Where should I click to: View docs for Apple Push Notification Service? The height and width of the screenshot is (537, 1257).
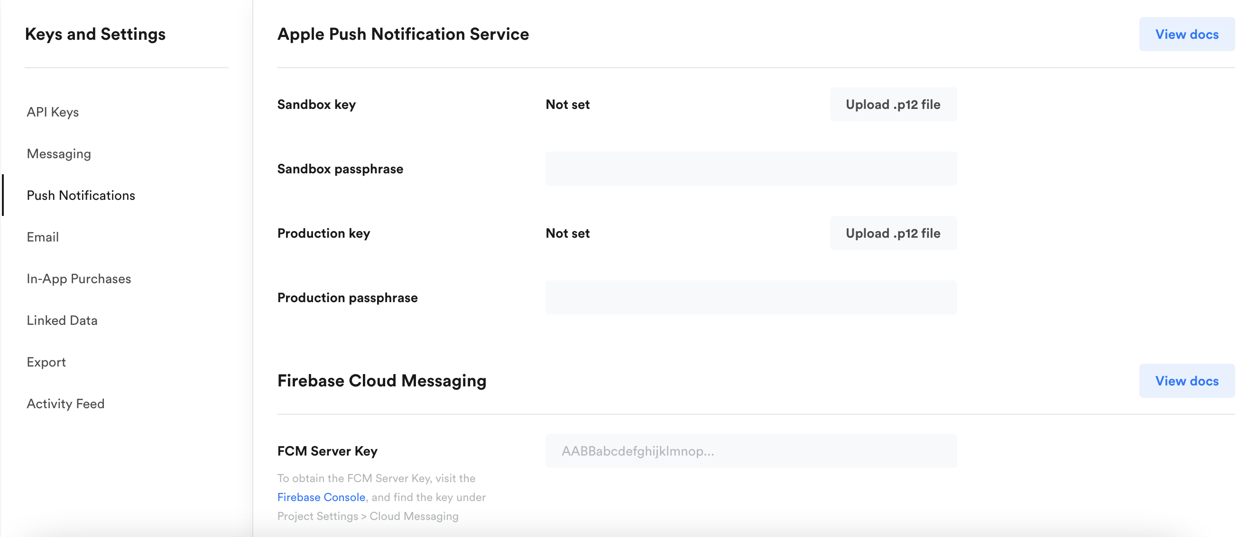1186,35
